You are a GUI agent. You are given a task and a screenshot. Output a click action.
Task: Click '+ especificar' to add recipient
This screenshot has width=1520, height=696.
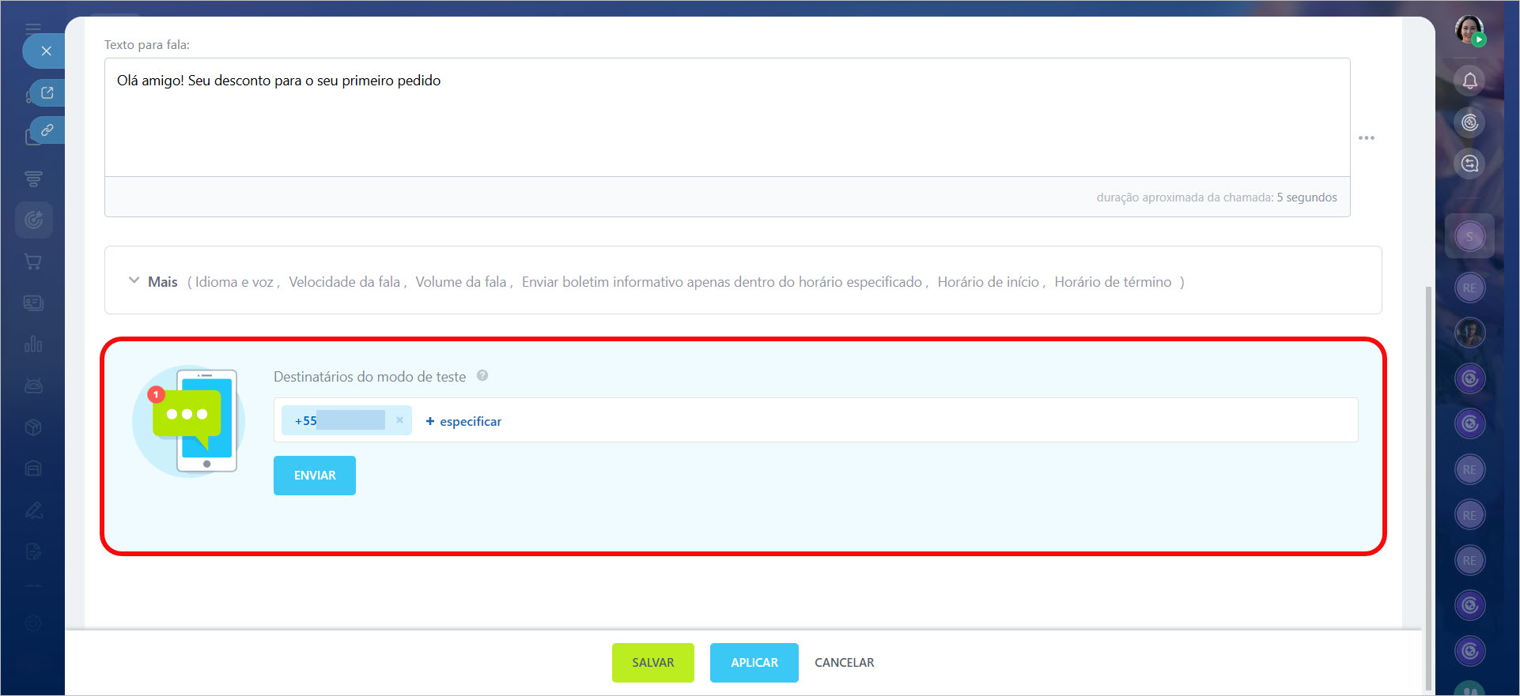463,422
